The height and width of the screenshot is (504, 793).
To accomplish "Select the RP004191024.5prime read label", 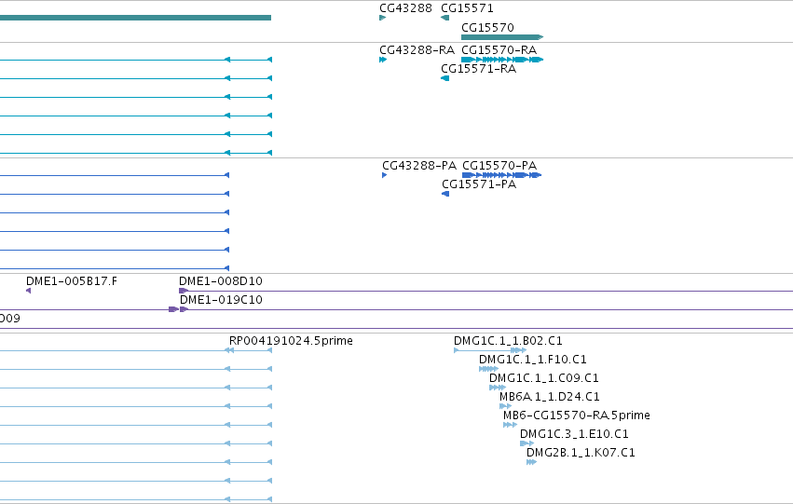I will tap(291, 341).
